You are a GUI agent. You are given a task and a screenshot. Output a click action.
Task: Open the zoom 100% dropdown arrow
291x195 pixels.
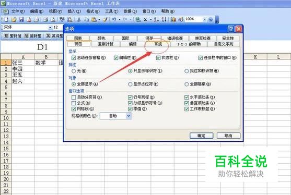[x=205, y=19]
